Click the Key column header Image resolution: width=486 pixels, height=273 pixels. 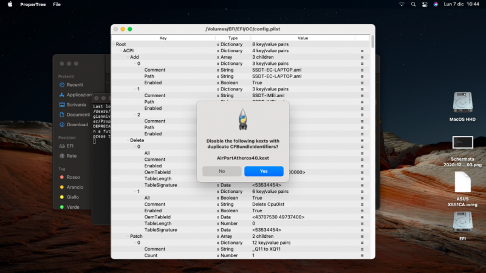pos(163,38)
